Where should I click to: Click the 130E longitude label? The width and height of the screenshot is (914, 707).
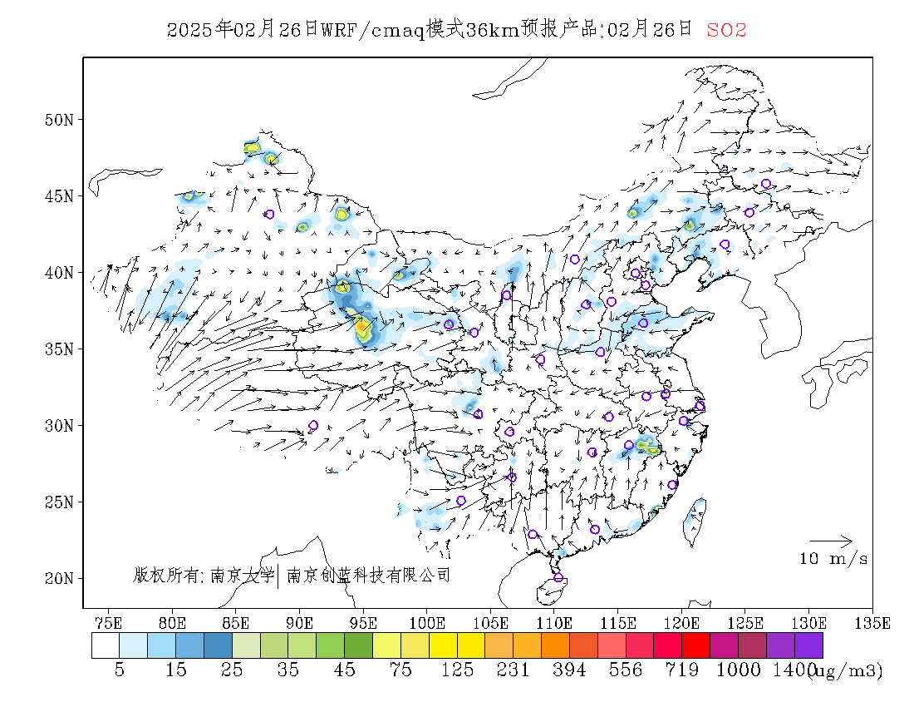click(x=808, y=623)
